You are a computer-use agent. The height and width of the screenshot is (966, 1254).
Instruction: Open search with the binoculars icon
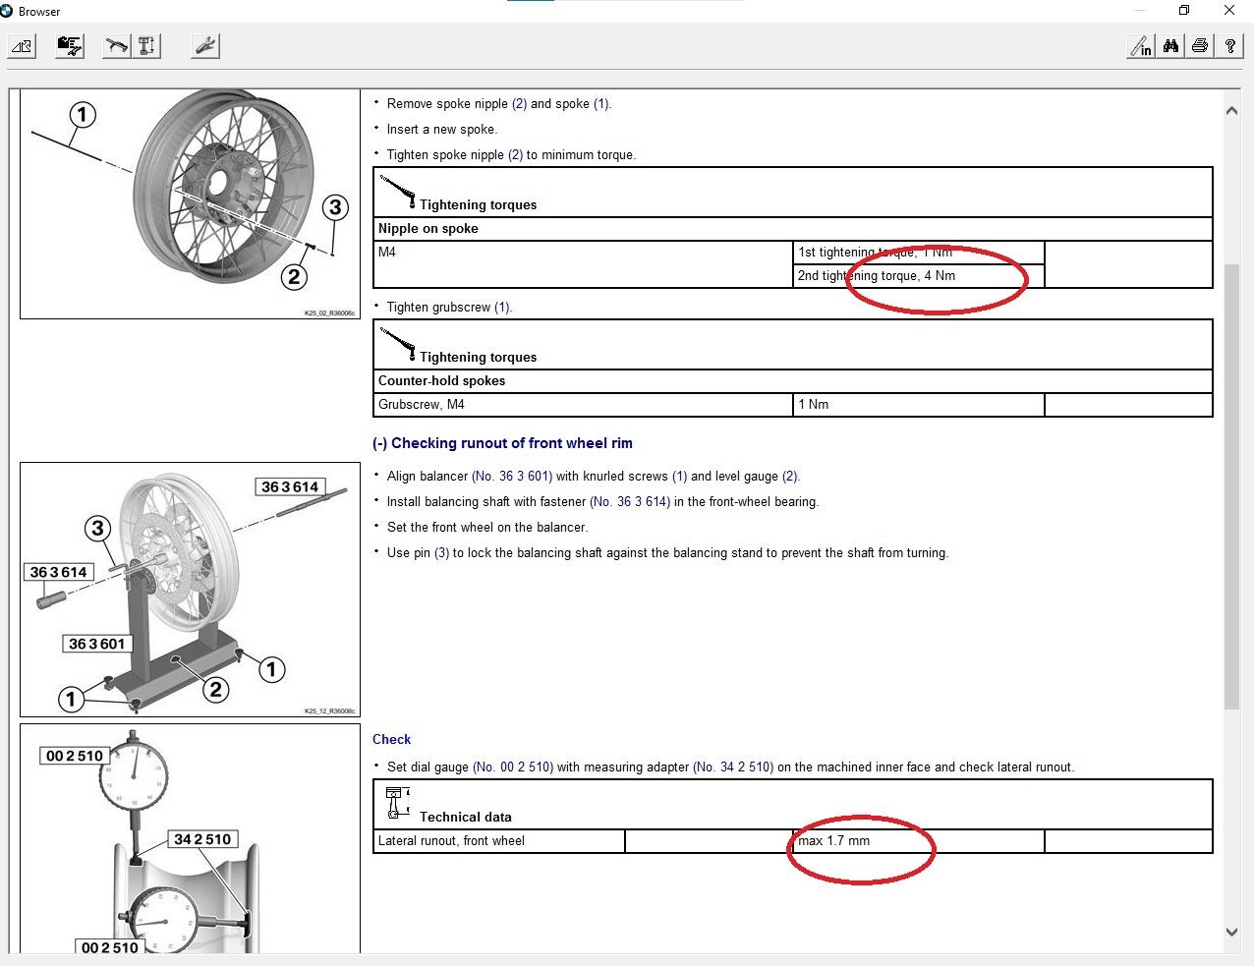point(1170,46)
